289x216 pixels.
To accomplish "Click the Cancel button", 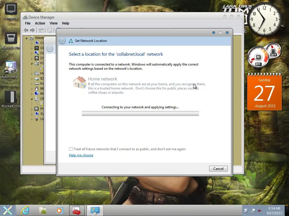I will (x=218, y=169).
